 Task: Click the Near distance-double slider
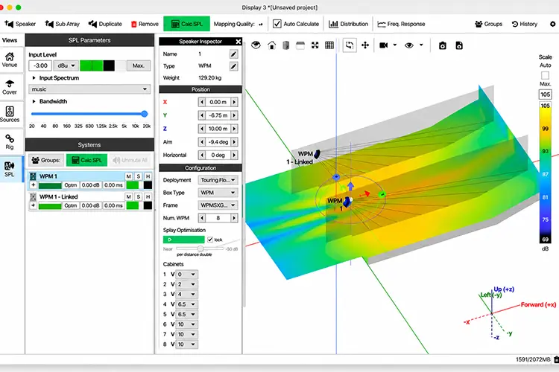click(x=200, y=248)
